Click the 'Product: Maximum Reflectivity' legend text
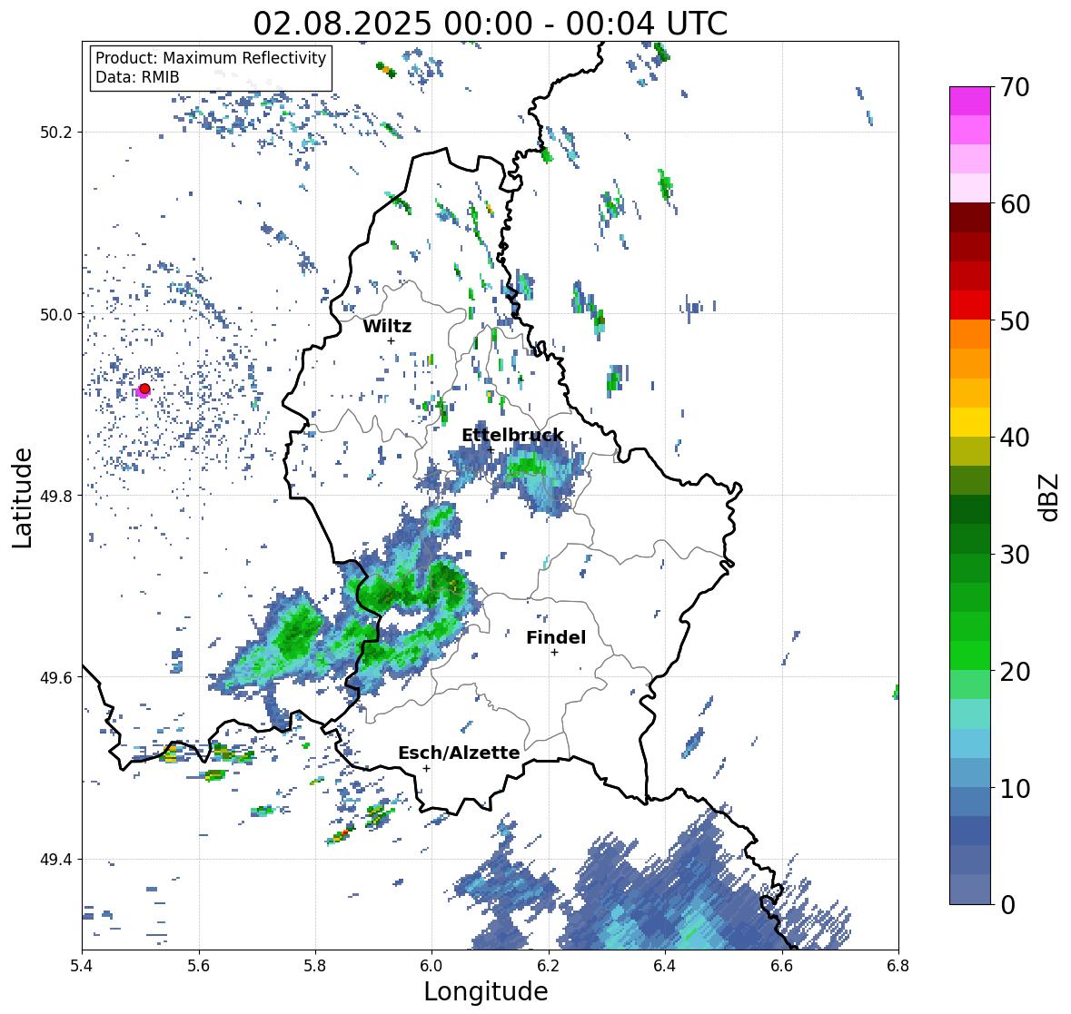1071x1014 pixels. click(x=211, y=58)
